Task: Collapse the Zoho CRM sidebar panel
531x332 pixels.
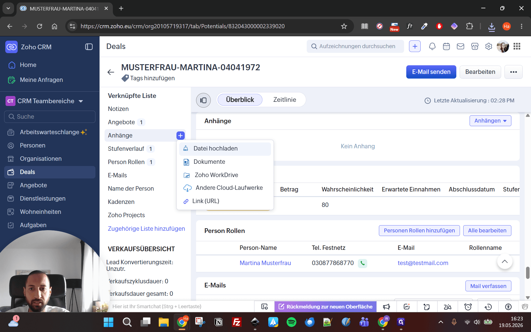Action: pyautogui.click(x=89, y=47)
